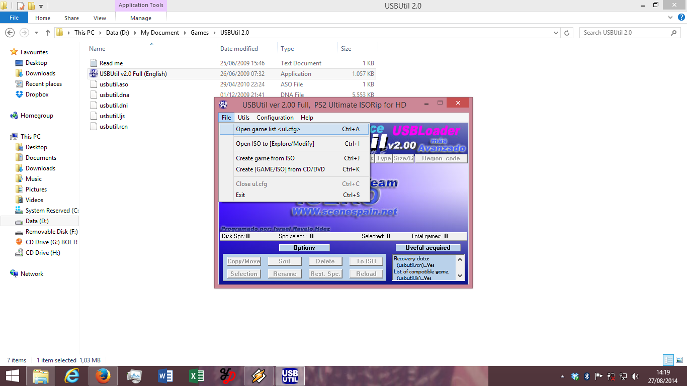Open the Manage tab under Application Tools
This screenshot has width=687, height=386.
(x=141, y=18)
